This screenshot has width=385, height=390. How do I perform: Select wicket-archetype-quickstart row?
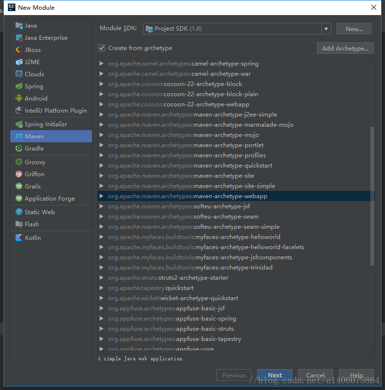pos(236,298)
